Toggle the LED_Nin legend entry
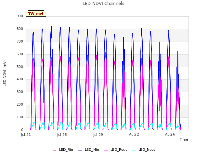Screen dimensions: 208x156 pyautogui.click(x=89, y=149)
